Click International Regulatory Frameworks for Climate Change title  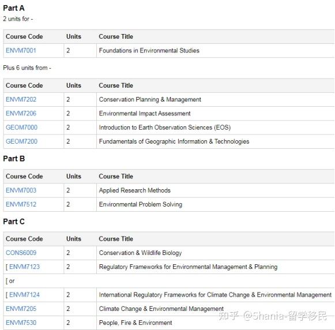pos(215,295)
